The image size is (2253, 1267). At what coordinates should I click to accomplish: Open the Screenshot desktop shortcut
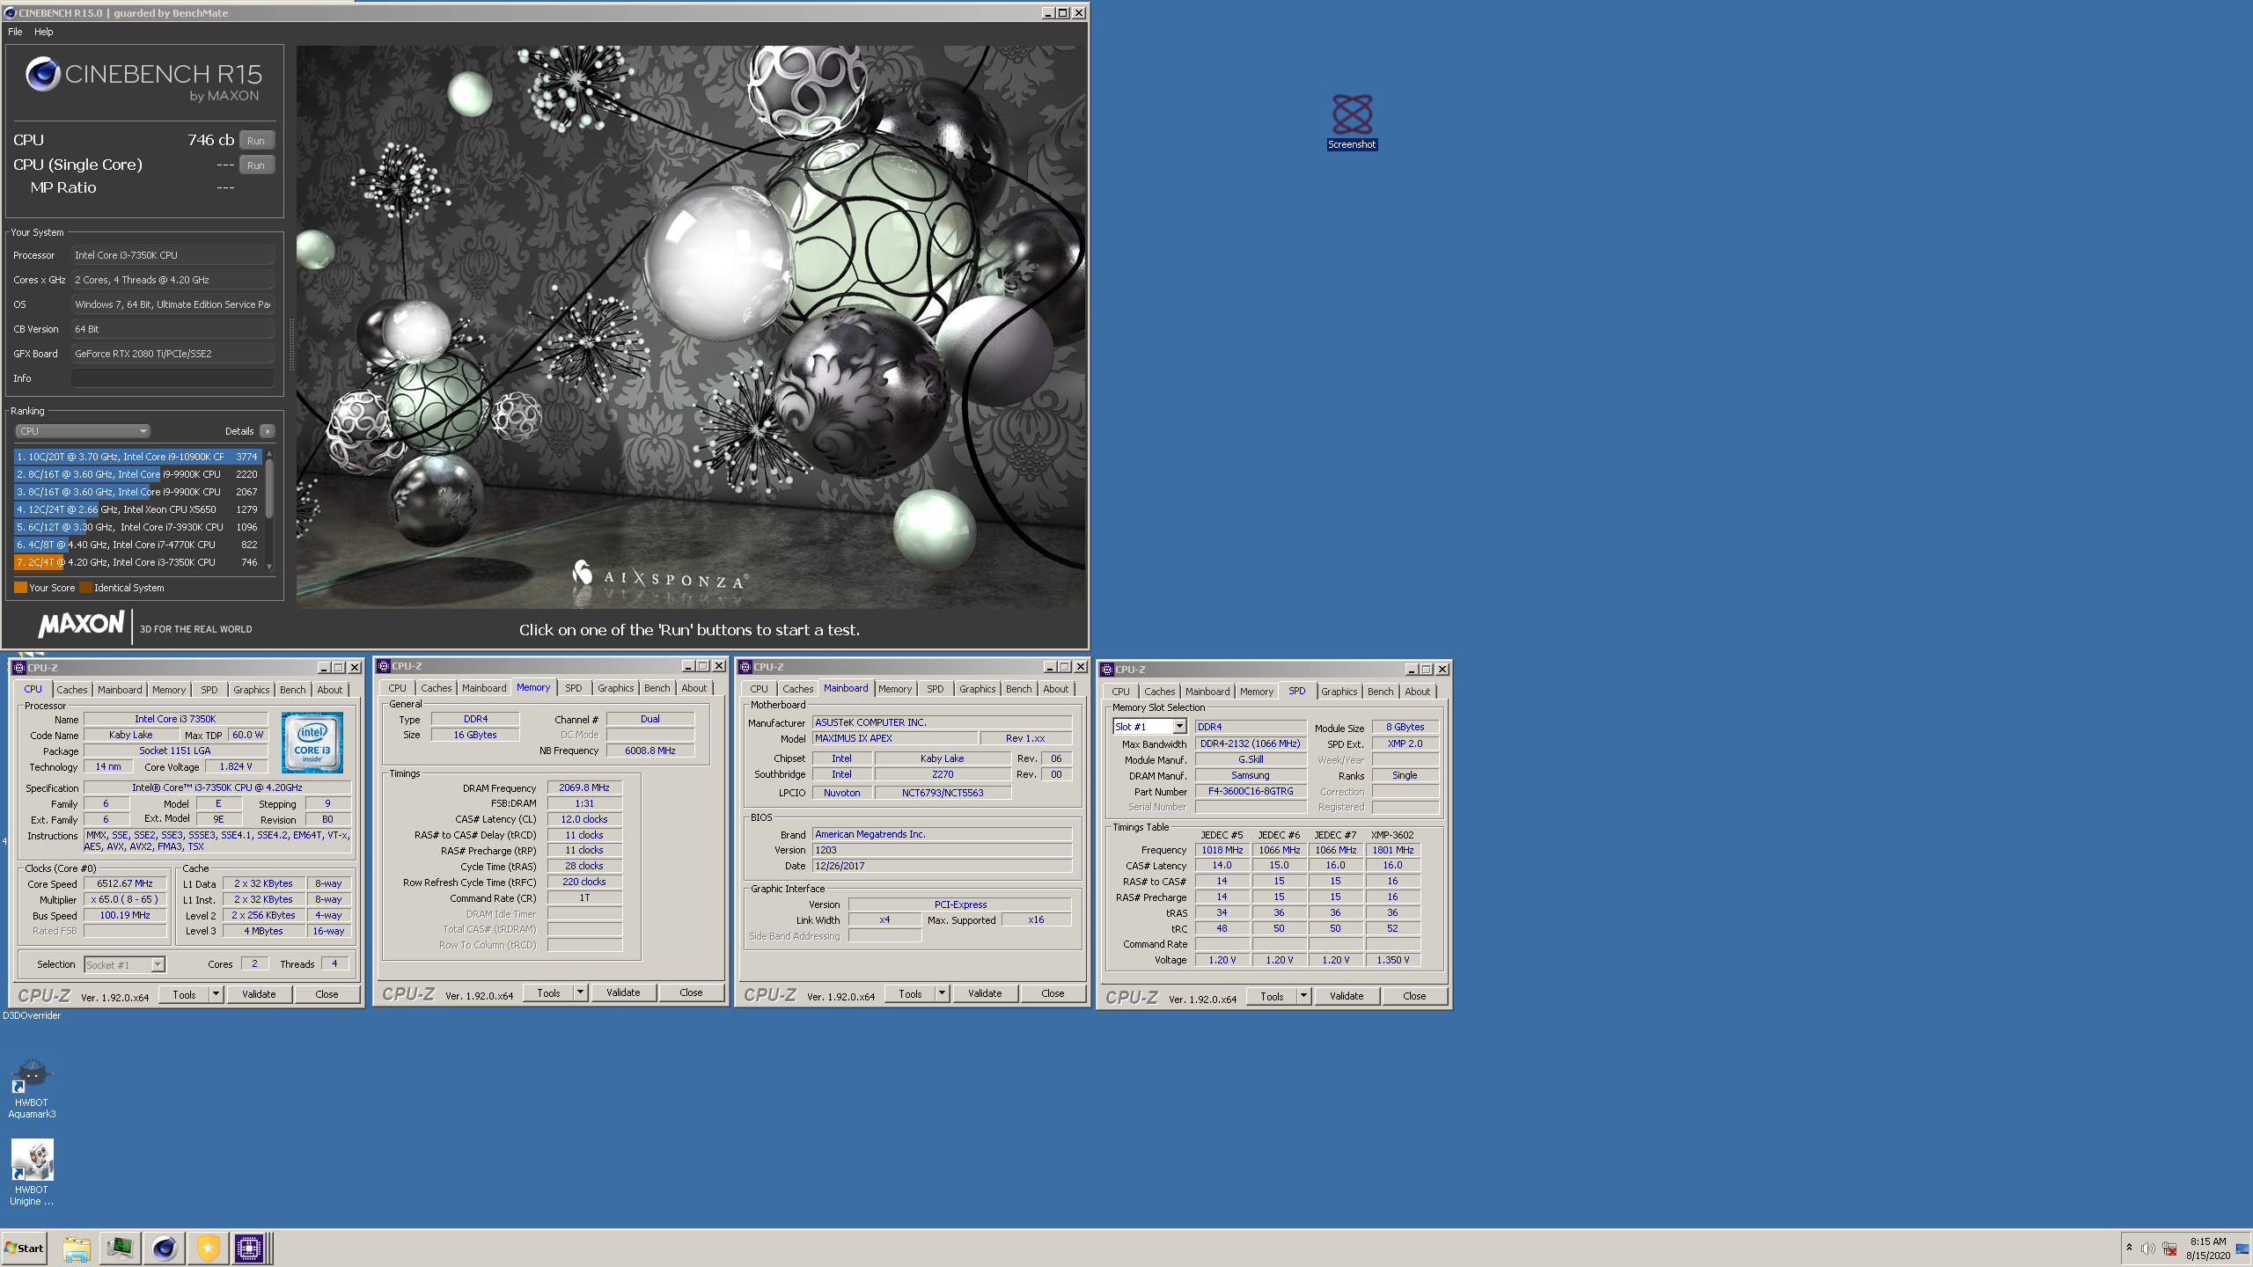tap(1352, 121)
